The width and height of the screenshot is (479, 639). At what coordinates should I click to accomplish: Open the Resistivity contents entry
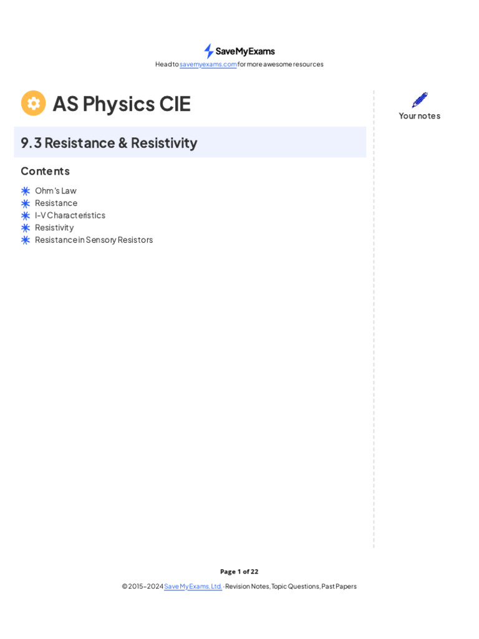click(54, 228)
